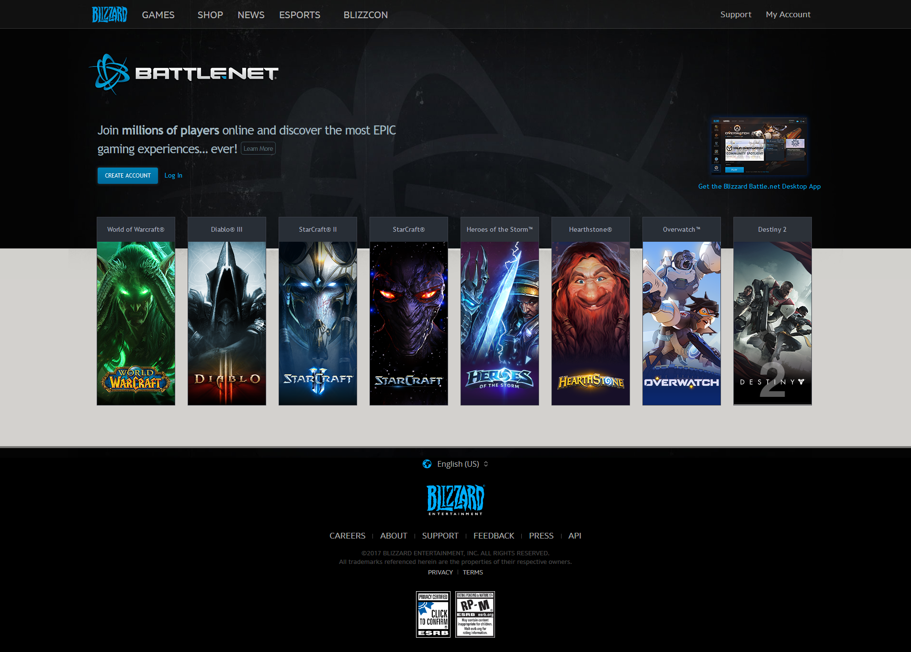Choose the Hearthstone game card

[591, 311]
